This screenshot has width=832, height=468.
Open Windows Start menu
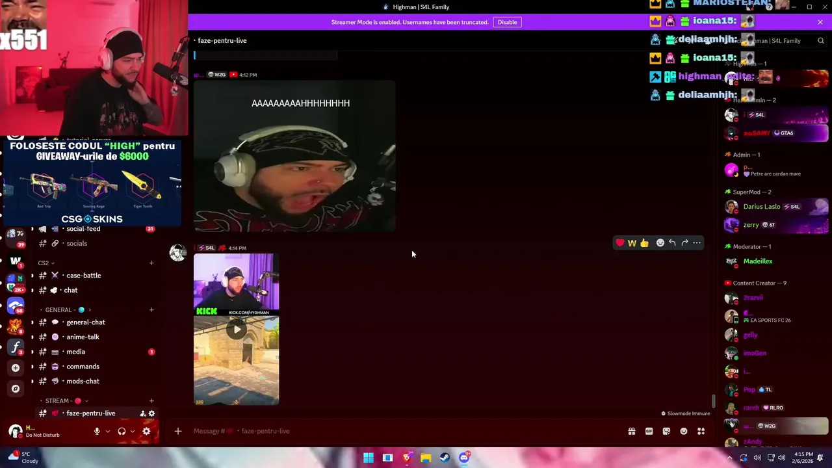[369, 458]
